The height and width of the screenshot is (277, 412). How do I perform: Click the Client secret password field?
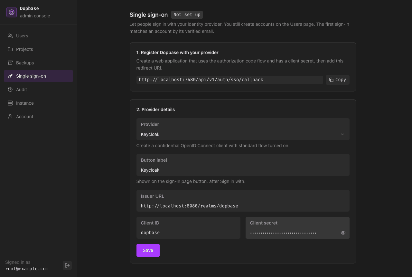tap(297, 228)
